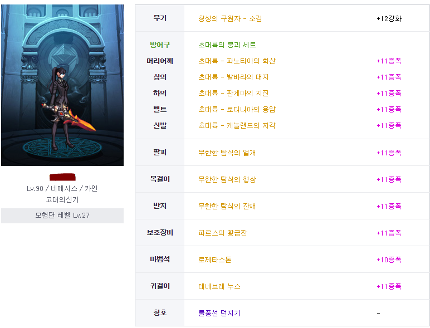
Task: Click the redacted character name
Action: (62, 177)
